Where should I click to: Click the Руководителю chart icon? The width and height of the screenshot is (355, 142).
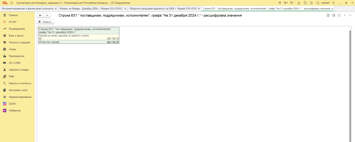coord(4,29)
